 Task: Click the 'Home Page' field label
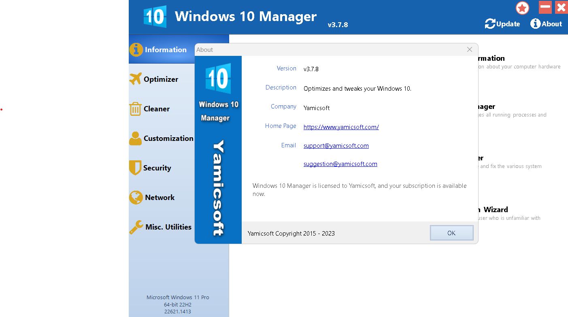281,126
